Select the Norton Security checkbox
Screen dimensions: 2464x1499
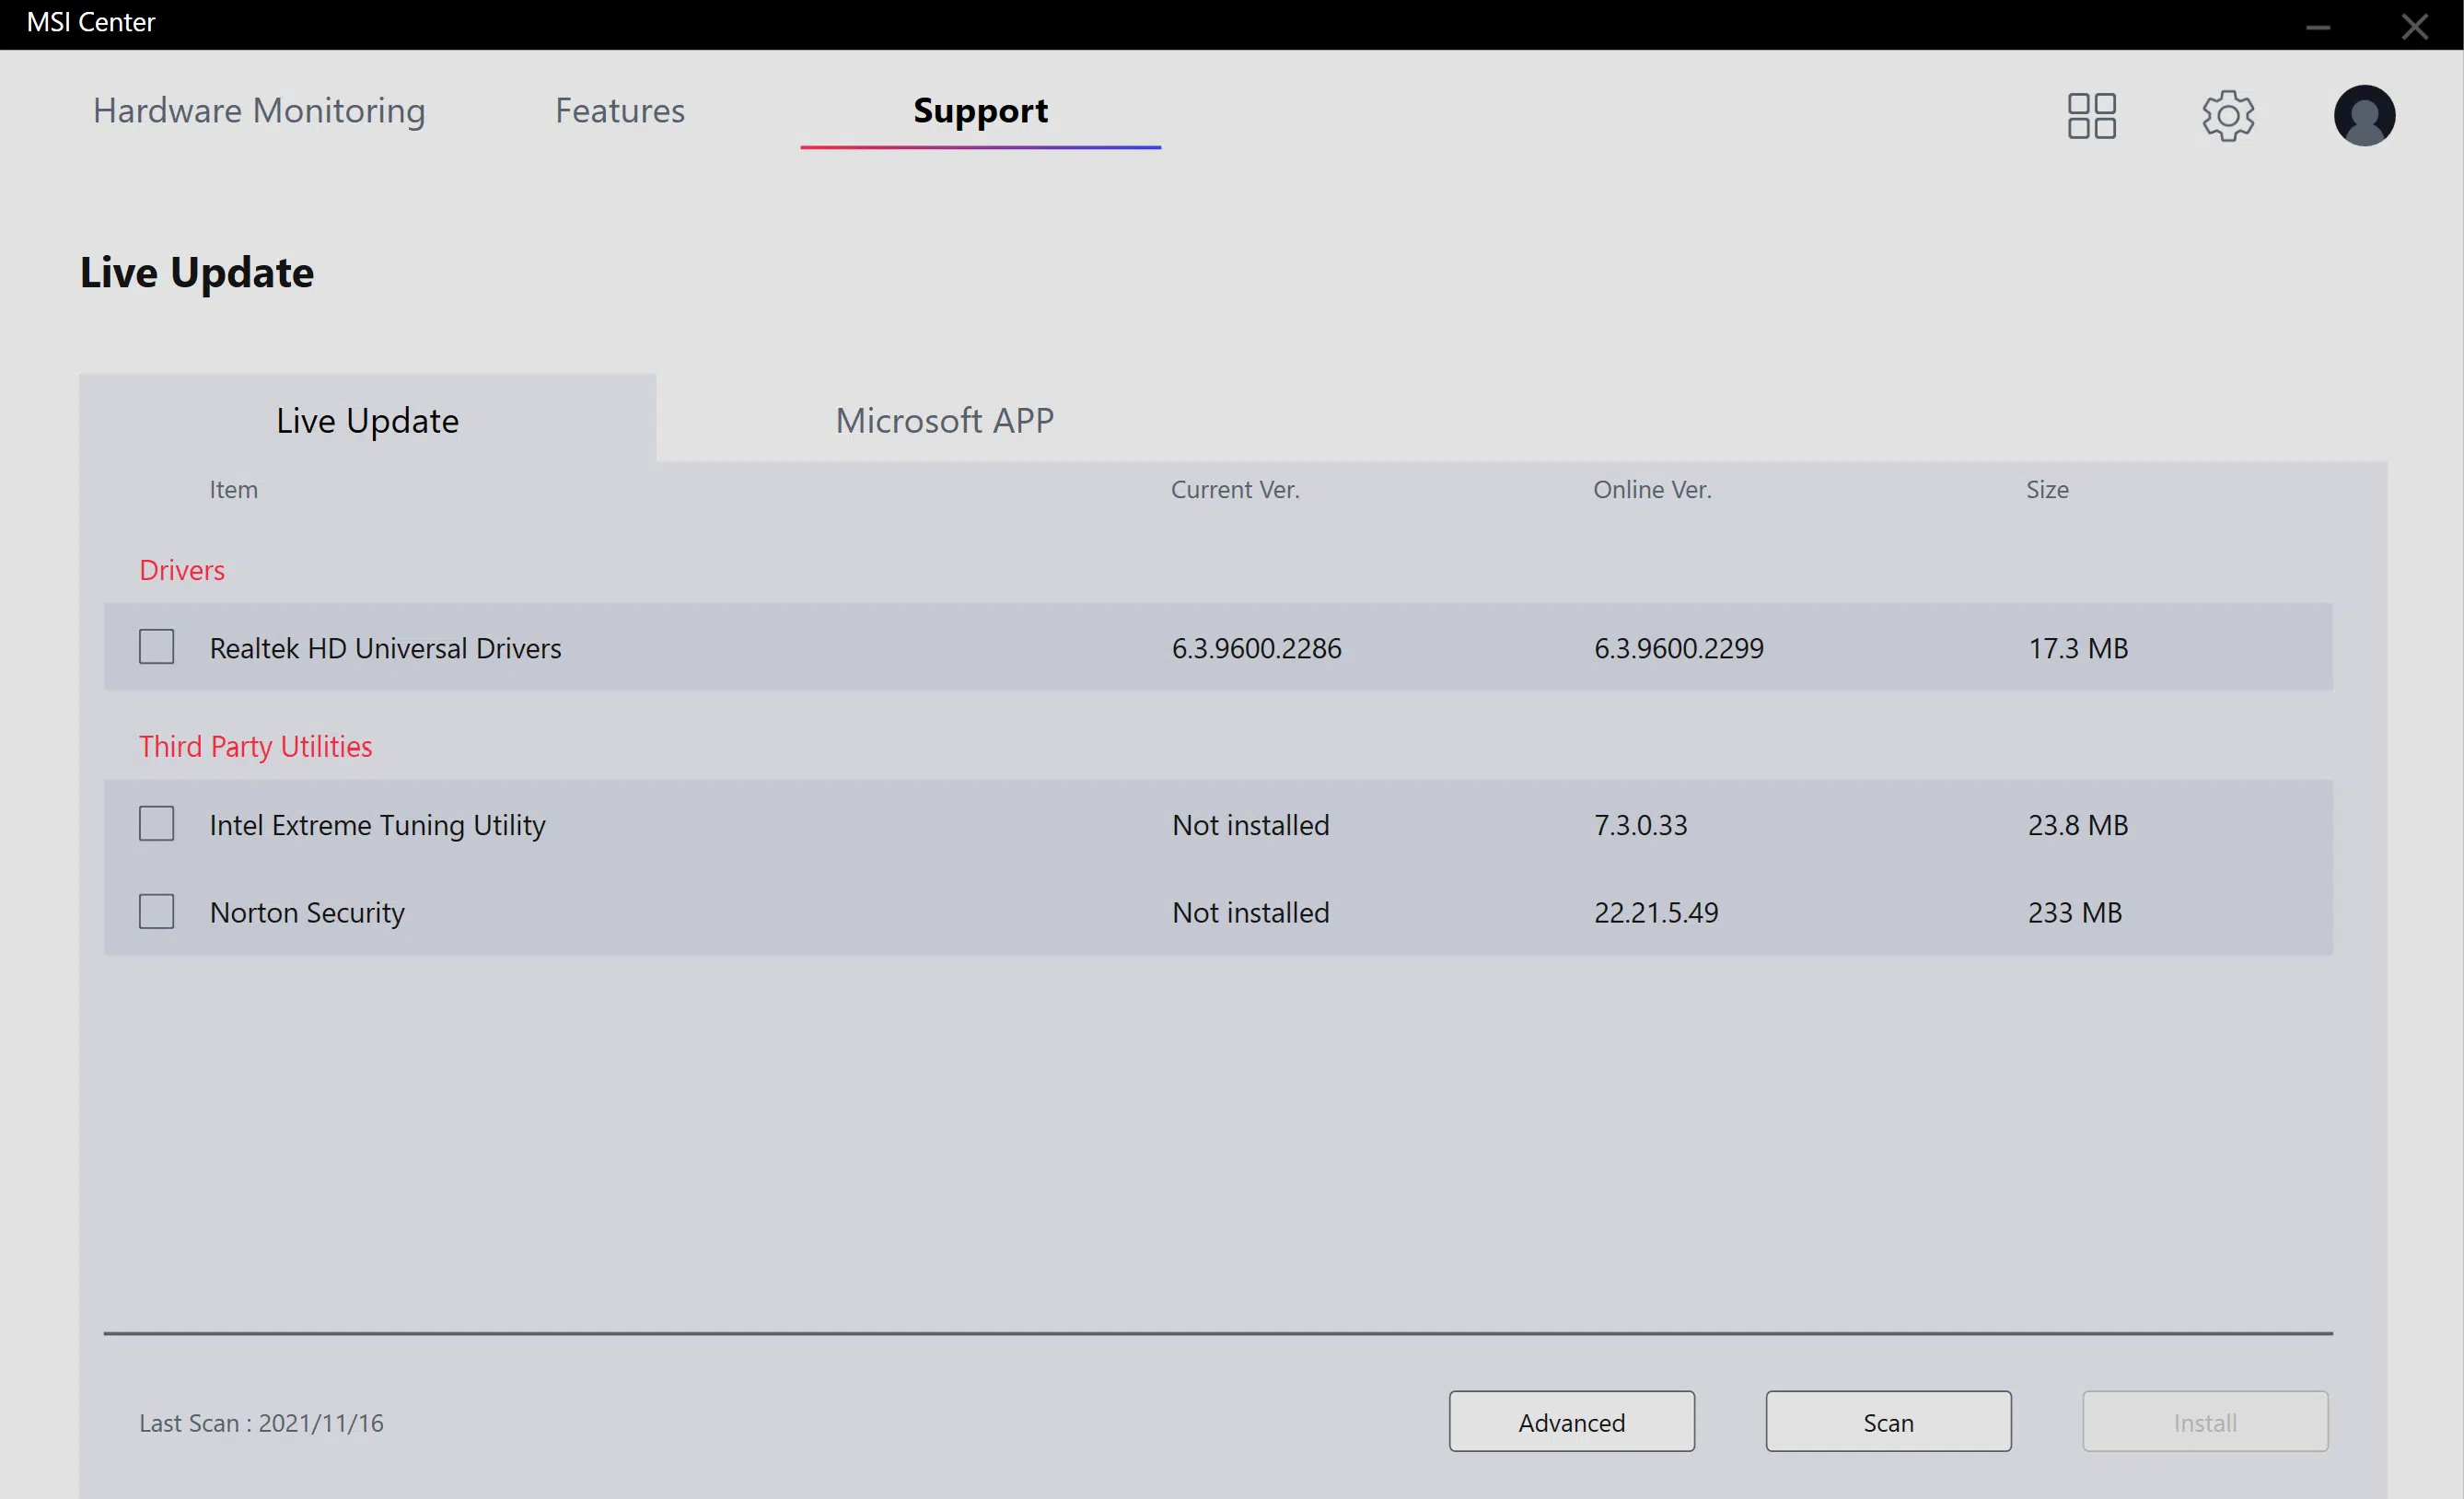pyautogui.click(x=156, y=911)
